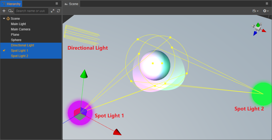The image size is (272, 140).
Task: Open the Scene panel menu icon
Action: coord(267,3)
